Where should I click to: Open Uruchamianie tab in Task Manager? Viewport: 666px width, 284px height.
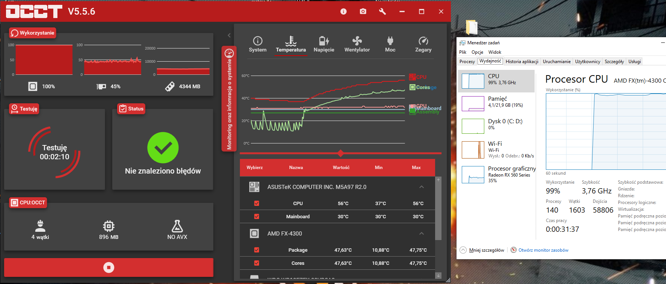pyautogui.click(x=556, y=61)
